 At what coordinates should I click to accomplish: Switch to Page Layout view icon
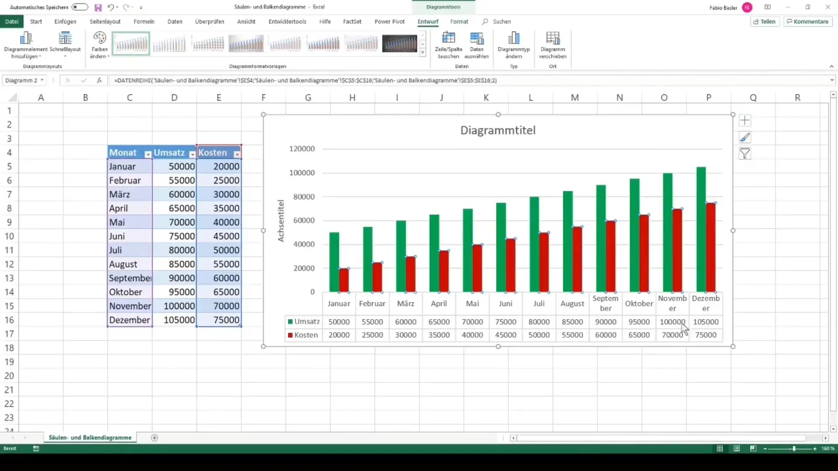point(736,449)
